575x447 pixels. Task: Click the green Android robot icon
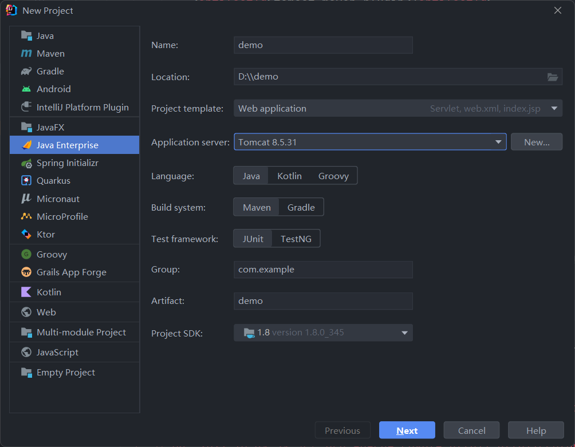coord(26,89)
